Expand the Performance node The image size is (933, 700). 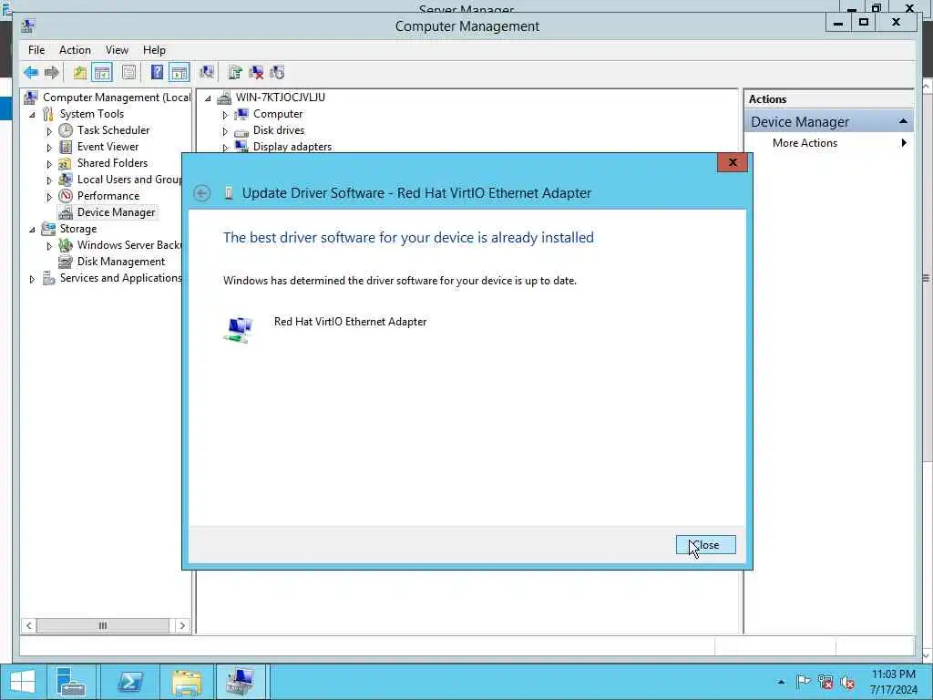(x=49, y=197)
